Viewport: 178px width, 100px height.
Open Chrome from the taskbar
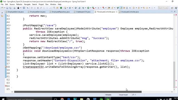click(x=62, y=99)
